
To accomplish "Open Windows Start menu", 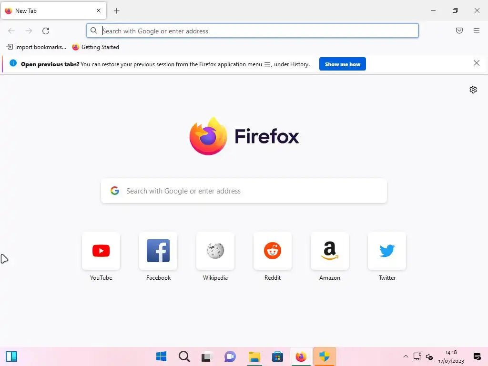I will point(161,356).
